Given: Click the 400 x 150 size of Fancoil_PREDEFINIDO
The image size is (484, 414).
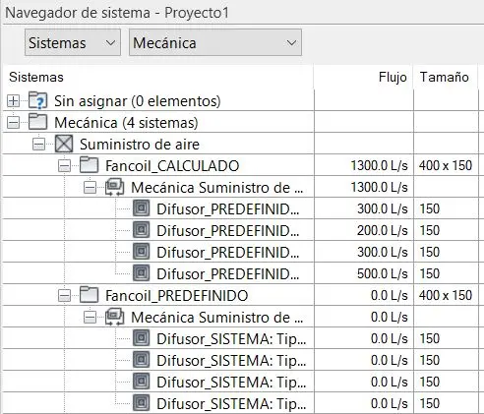Looking at the screenshot, I should pos(446,295).
